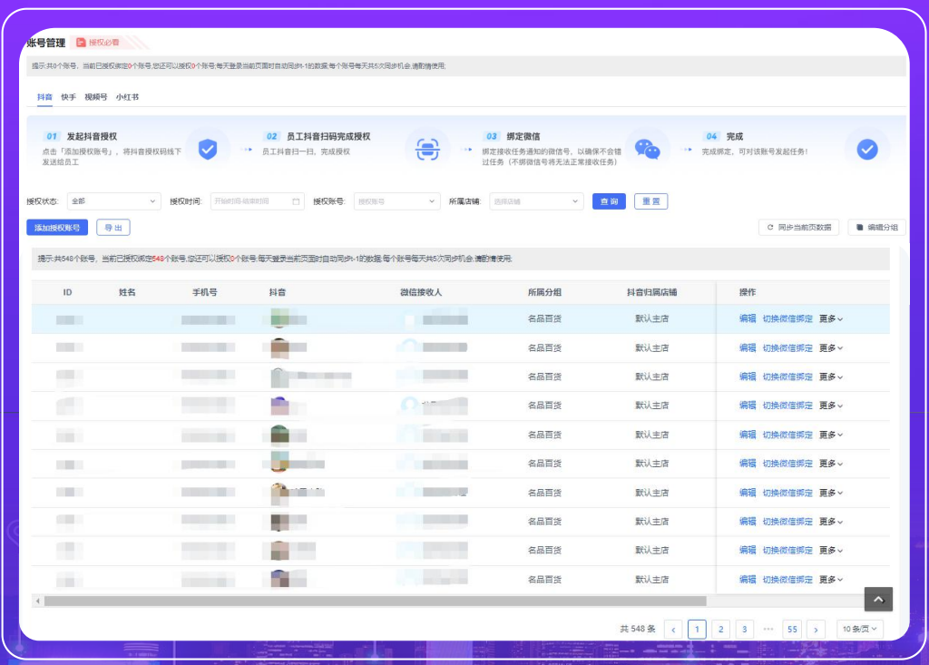Click the calendar icon in 授权时间 field
Screen dimensions: 929x665
(296, 201)
